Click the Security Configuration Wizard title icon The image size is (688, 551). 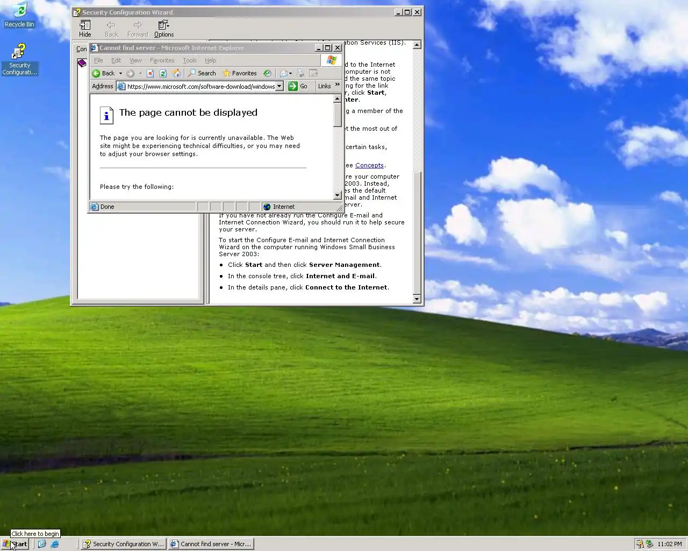click(x=77, y=12)
